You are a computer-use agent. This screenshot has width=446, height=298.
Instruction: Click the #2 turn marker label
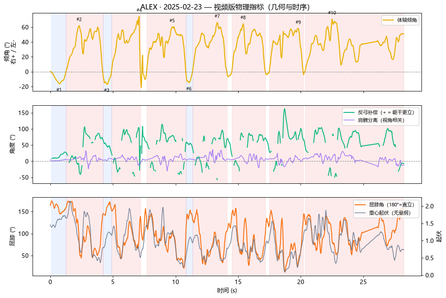tap(79, 19)
